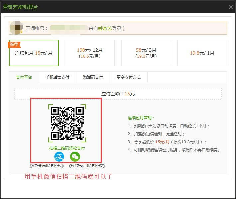Screen dimensions: 236x199
Task: Click the blurred user avatar
Action: (16, 28)
